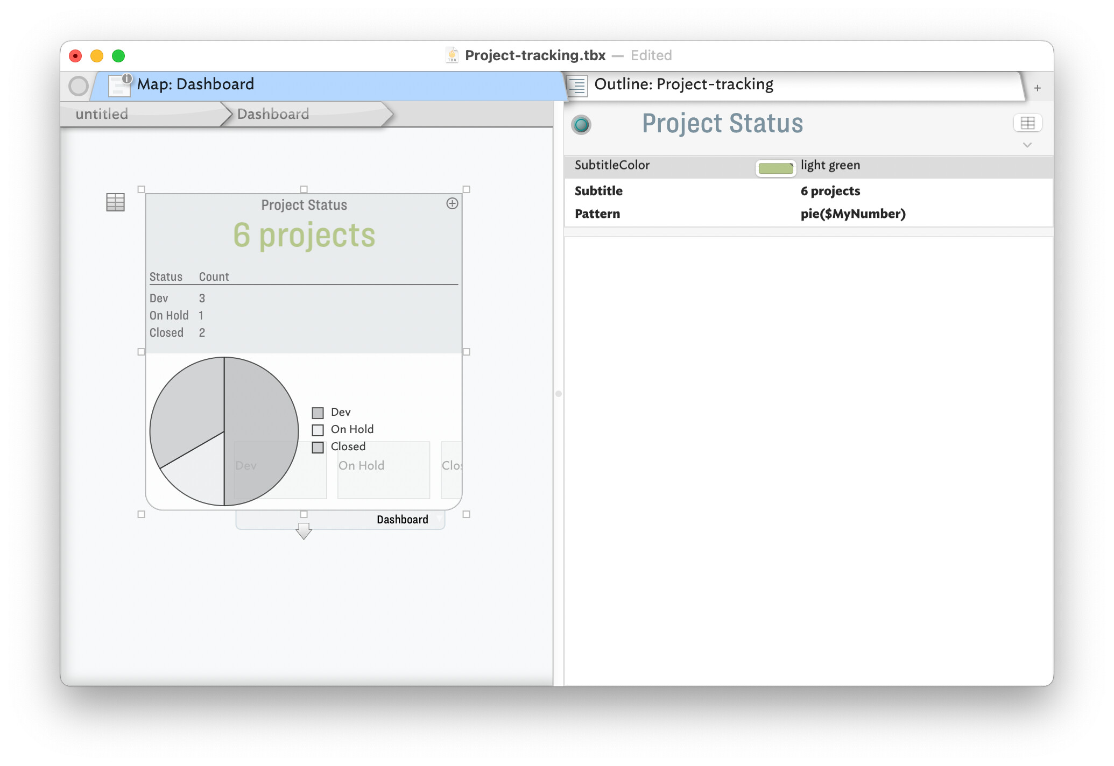This screenshot has height=766, width=1114.
Task: Click the table icon left of Project Status note
Action: [115, 202]
